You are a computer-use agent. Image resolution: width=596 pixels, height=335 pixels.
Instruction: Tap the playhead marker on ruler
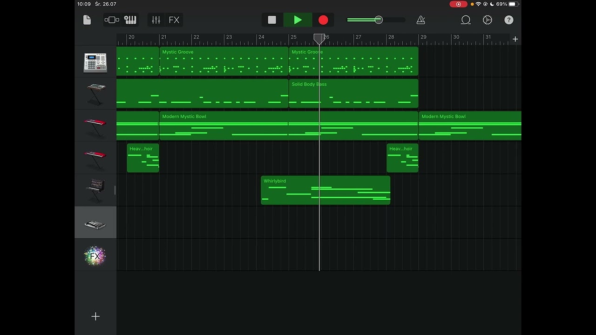[x=319, y=39]
